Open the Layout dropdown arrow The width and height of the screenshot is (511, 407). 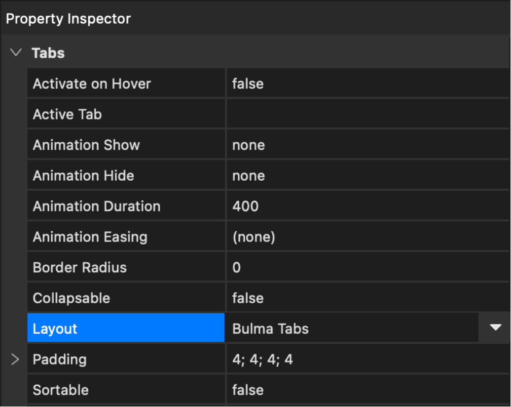coord(495,328)
